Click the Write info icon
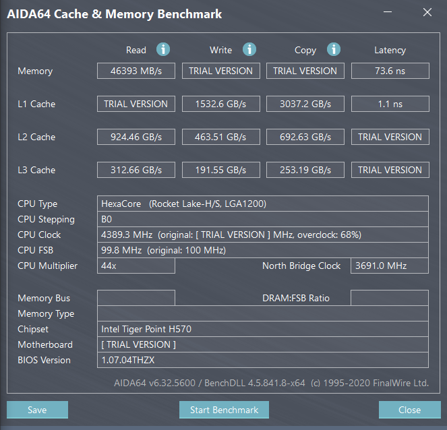This screenshot has width=447, height=430. (x=249, y=49)
